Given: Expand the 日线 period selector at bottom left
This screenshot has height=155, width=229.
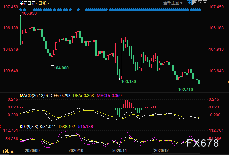Looking at the screenshot, I should tap(7, 151).
